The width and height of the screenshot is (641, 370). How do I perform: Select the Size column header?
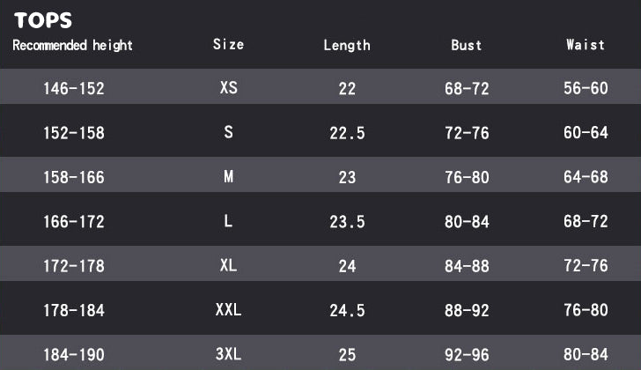pyautogui.click(x=228, y=44)
